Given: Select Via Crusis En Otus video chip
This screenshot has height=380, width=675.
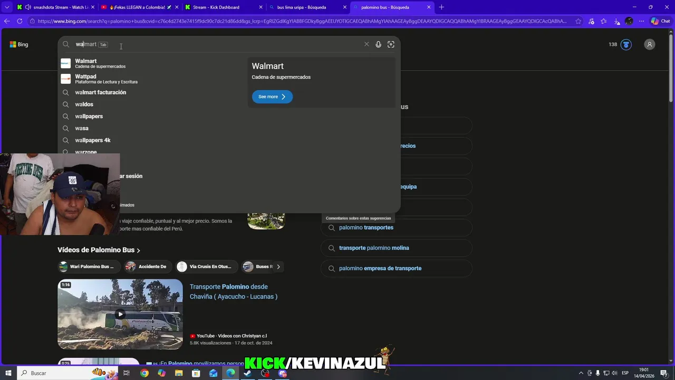Looking at the screenshot, I should (206, 267).
